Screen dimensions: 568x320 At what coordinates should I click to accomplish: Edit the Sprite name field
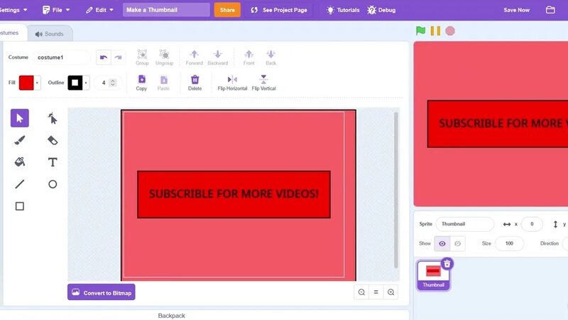(x=465, y=224)
